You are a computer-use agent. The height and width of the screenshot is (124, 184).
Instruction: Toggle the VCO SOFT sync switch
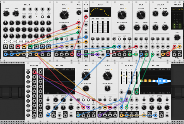(x=124, y=39)
